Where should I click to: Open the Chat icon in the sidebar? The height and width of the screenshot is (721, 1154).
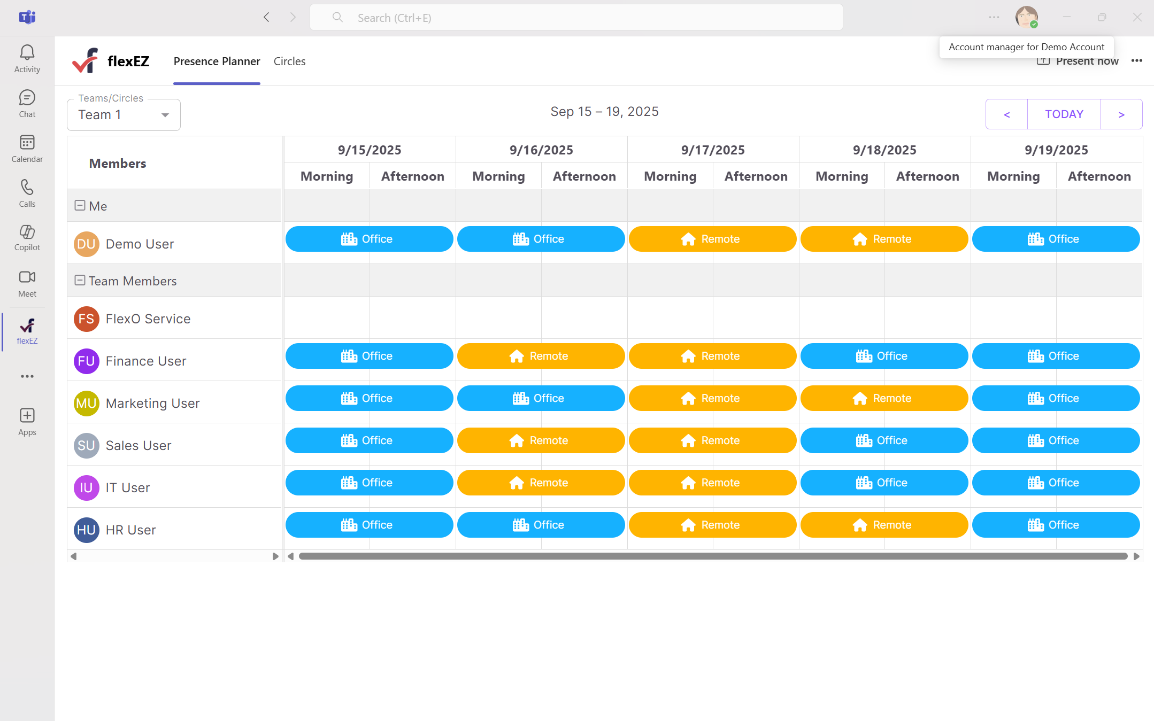27,103
